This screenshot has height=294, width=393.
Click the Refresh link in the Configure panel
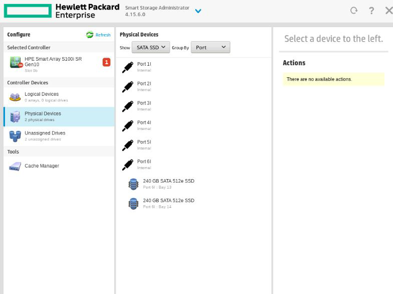click(99, 35)
